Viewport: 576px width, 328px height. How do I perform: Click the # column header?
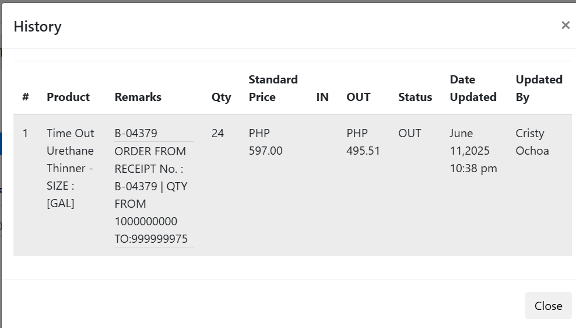[x=26, y=97]
